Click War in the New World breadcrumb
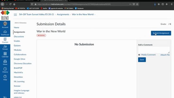 click(x=83, y=14)
